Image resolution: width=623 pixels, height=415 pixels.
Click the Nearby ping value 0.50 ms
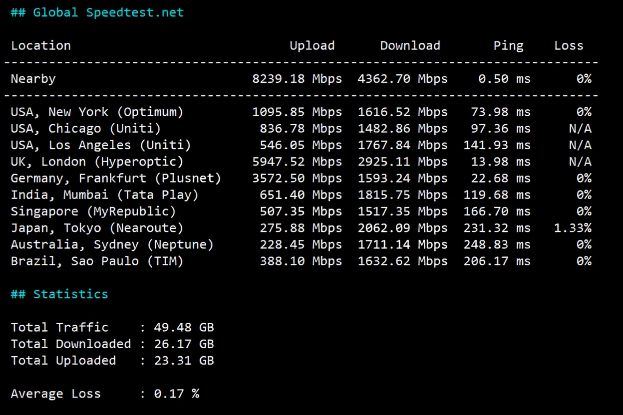pyautogui.click(x=504, y=79)
